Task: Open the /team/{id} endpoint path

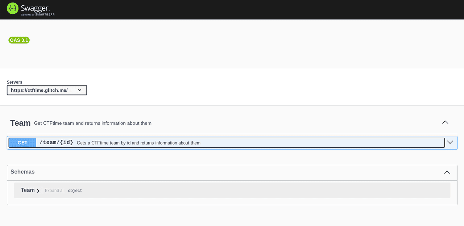Action: tap(56, 143)
